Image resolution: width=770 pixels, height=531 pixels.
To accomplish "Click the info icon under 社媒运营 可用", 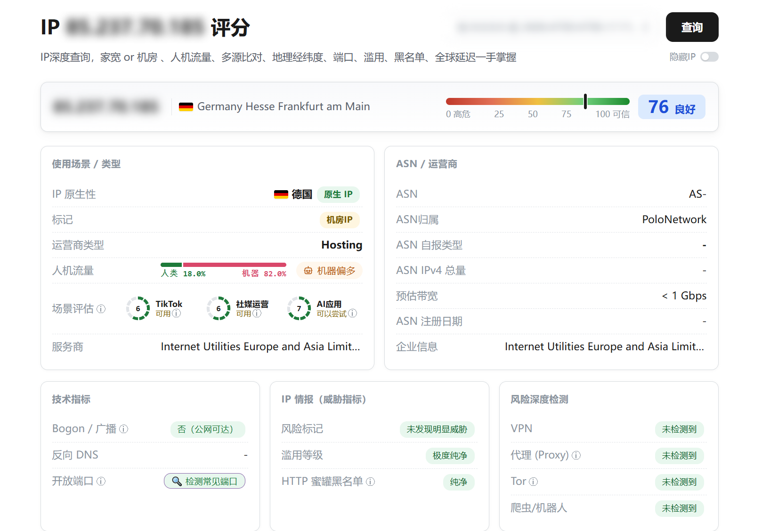I will pos(257,314).
